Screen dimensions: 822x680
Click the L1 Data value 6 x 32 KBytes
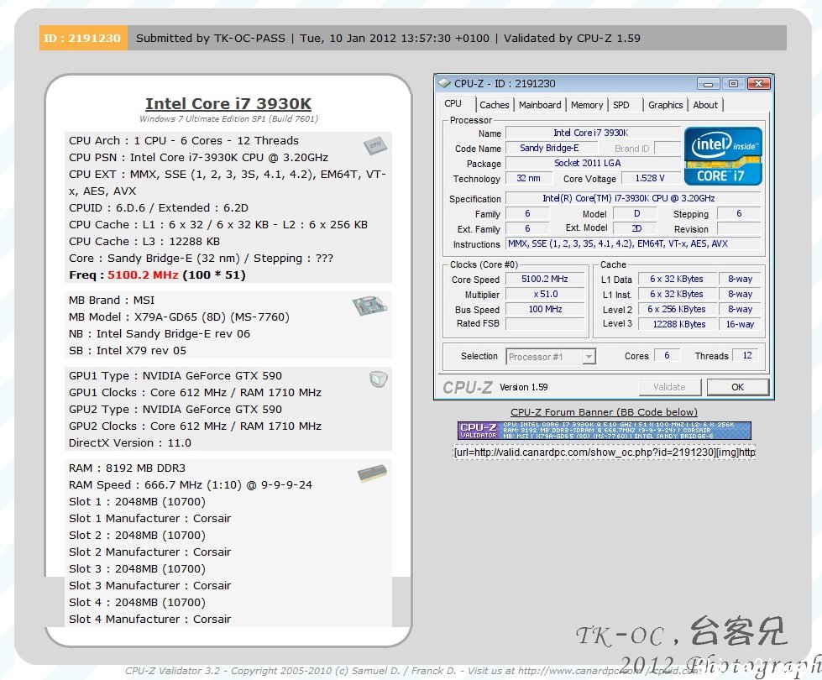678,280
